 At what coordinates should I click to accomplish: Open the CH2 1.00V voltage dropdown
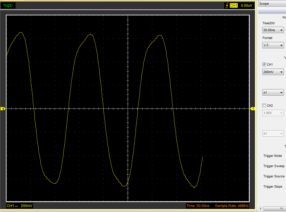273,113
